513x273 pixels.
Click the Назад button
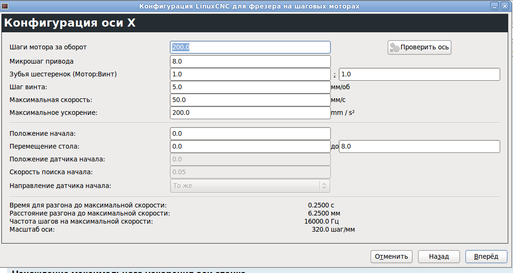(x=439, y=257)
